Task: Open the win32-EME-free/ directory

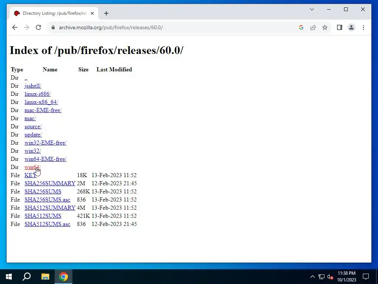Action: (45, 143)
